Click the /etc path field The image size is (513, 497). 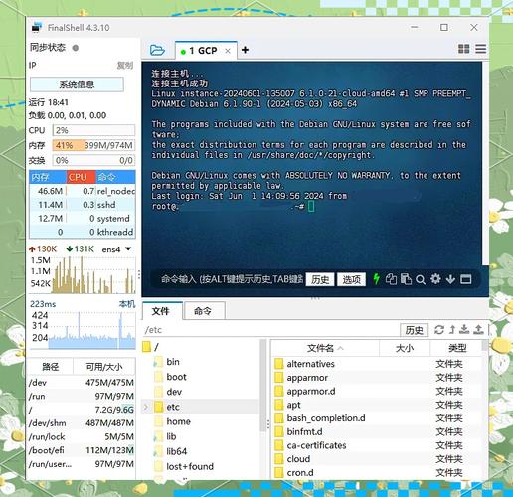[x=270, y=330]
